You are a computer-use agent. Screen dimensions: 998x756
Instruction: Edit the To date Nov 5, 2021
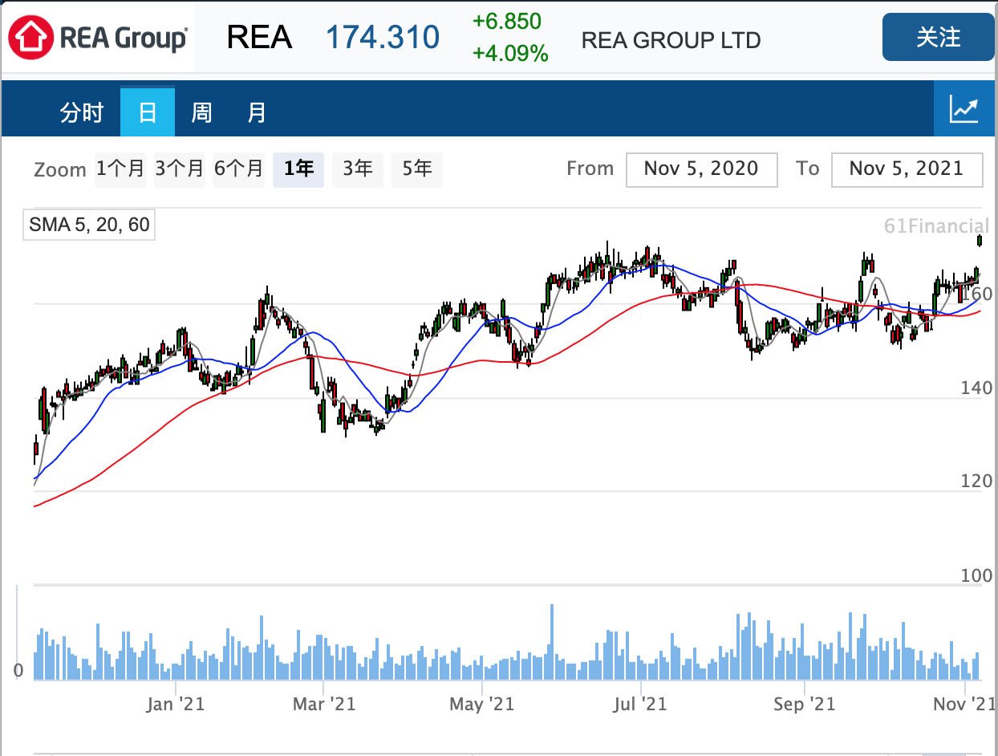[x=907, y=169]
